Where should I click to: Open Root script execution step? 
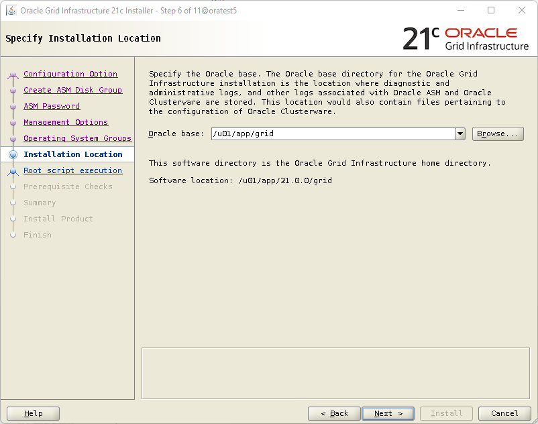[72, 170]
